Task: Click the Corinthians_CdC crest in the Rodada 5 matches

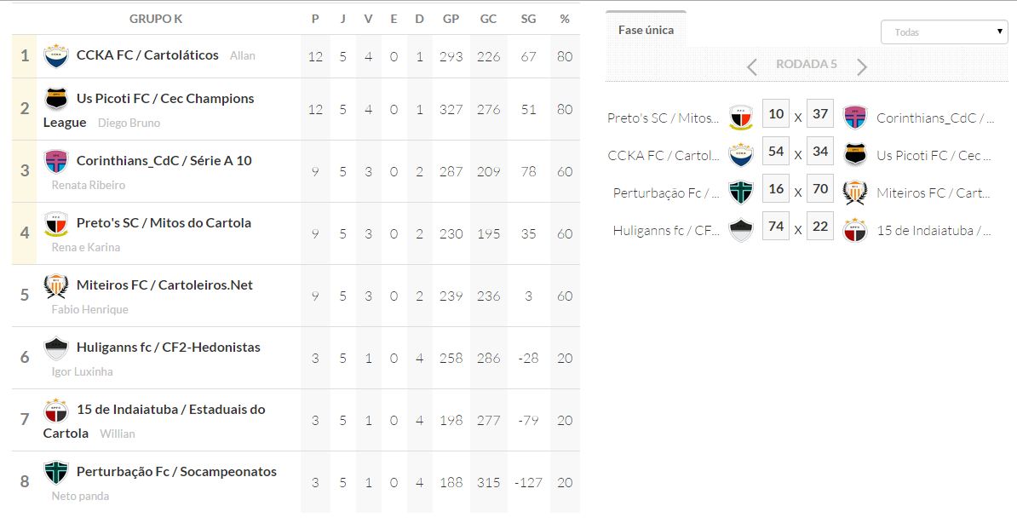Action: tap(854, 118)
